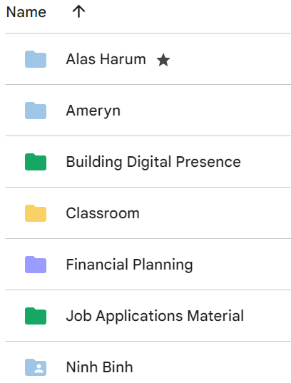Select the Ninh Binh folder name
This screenshot has height=383, width=291.
(x=100, y=367)
